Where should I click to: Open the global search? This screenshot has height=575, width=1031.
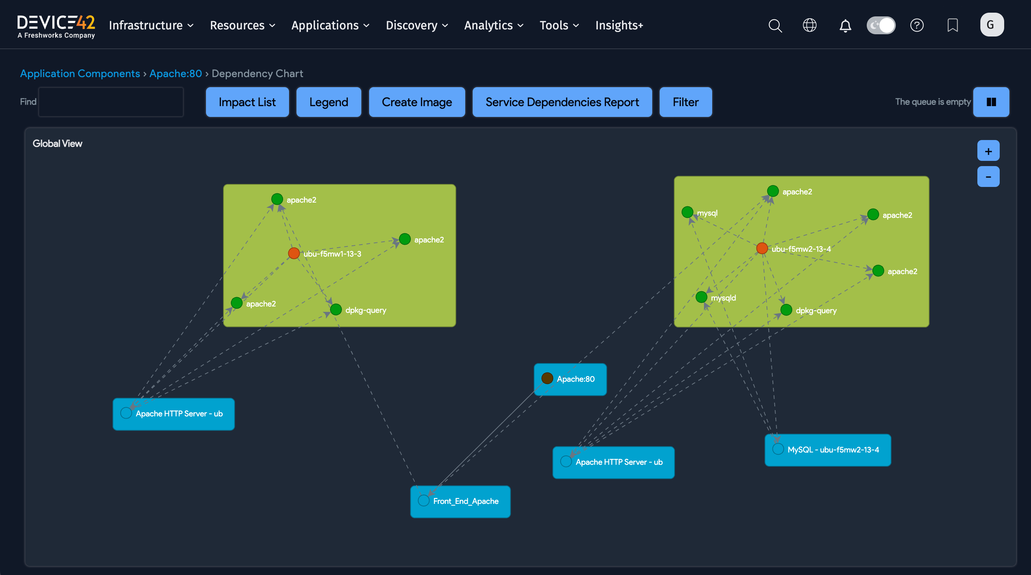[775, 25]
